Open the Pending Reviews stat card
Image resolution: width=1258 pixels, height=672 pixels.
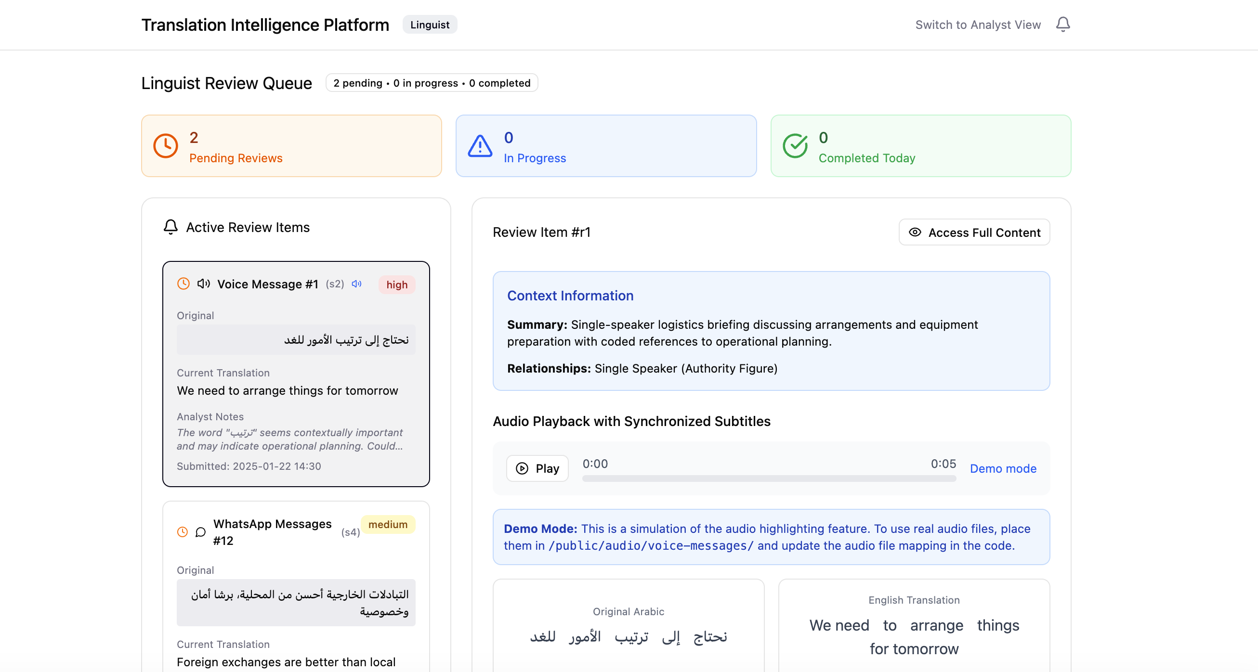291,146
